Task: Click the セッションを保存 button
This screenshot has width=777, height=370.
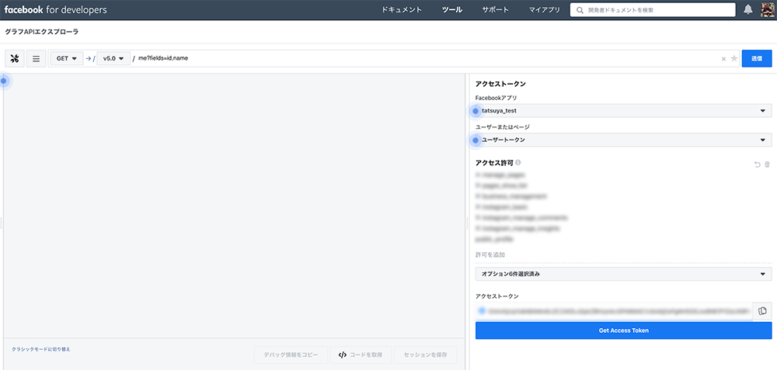Action: [425, 355]
